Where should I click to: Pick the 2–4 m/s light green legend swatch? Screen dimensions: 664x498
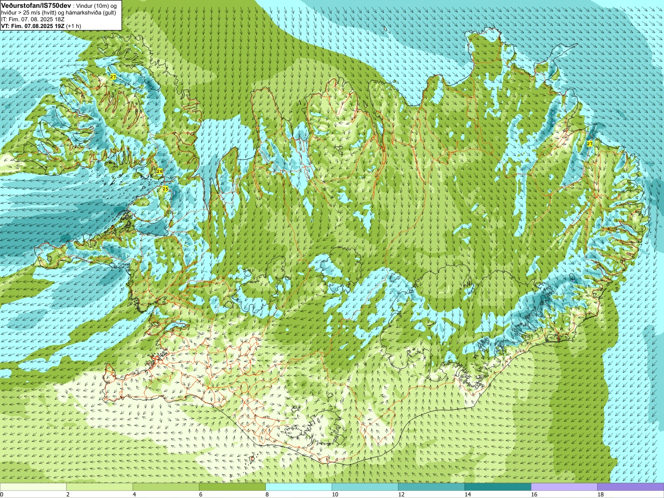[100, 487]
